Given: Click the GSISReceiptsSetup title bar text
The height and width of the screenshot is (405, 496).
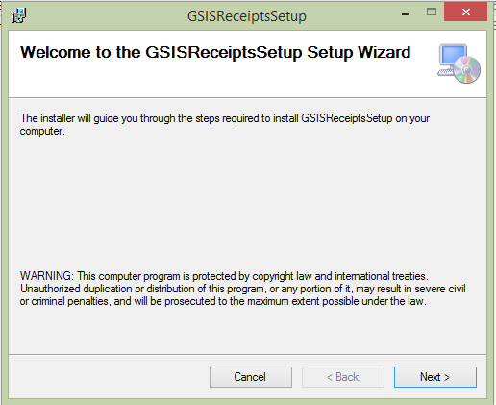Looking at the screenshot, I should pos(247,16).
